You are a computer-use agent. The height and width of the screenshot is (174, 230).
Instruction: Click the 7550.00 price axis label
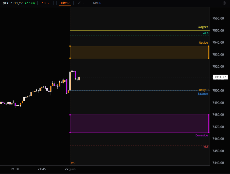pos(218,31)
